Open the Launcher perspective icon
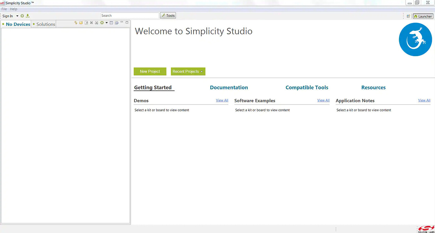This screenshot has height=233, width=435. click(423, 16)
